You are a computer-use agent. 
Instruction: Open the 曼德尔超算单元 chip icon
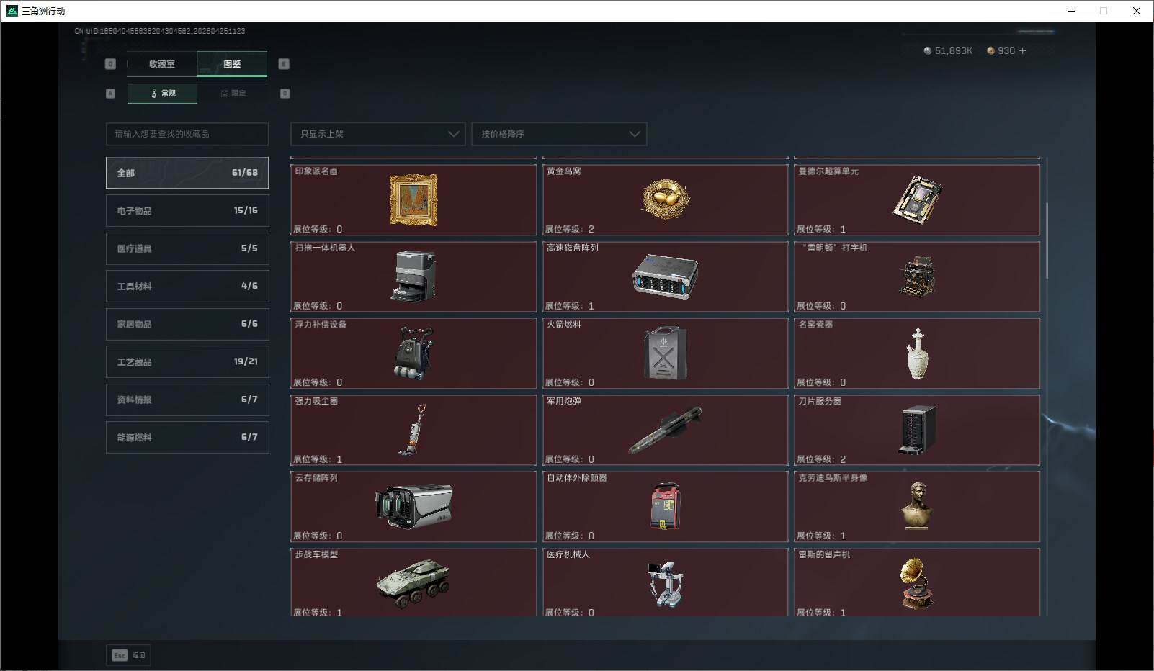click(x=917, y=198)
